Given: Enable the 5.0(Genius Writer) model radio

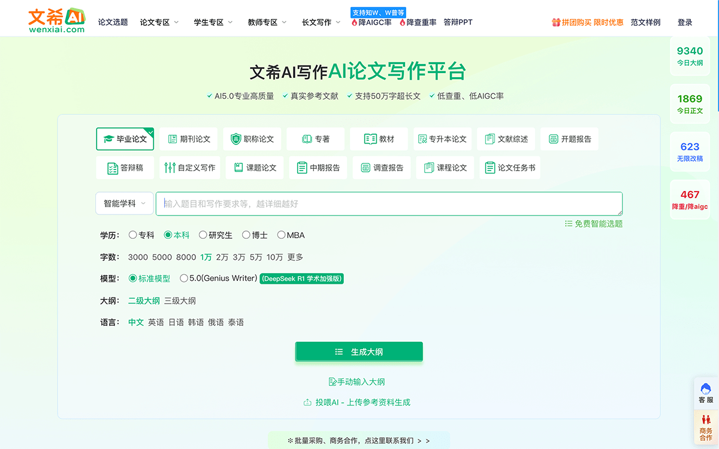Looking at the screenshot, I should (184, 278).
